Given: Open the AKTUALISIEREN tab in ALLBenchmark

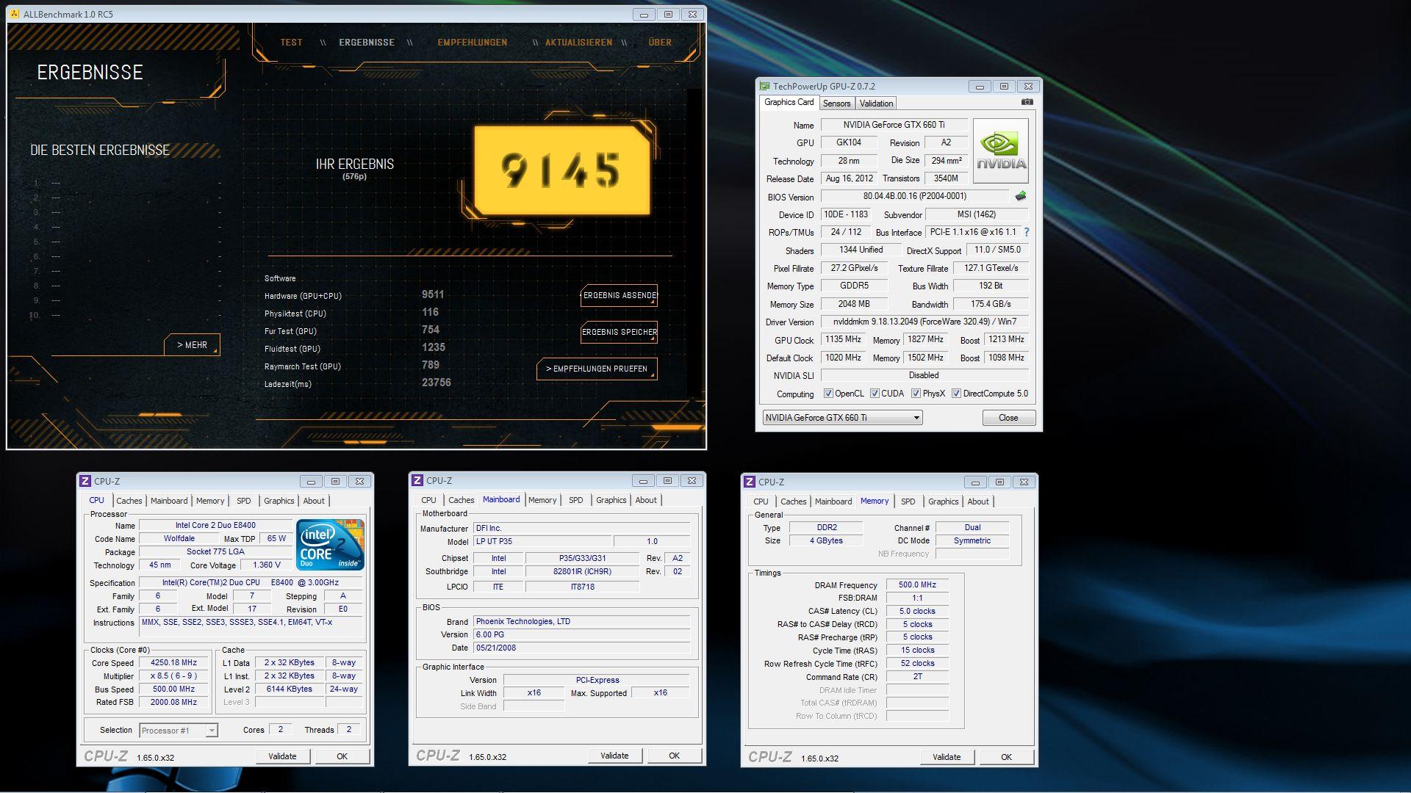Looking at the screenshot, I should click(578, 43).
